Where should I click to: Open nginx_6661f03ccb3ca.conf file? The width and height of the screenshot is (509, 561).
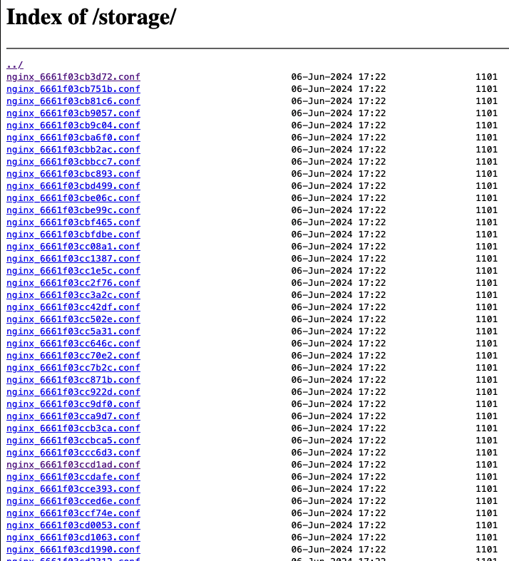tap(73, 428)
